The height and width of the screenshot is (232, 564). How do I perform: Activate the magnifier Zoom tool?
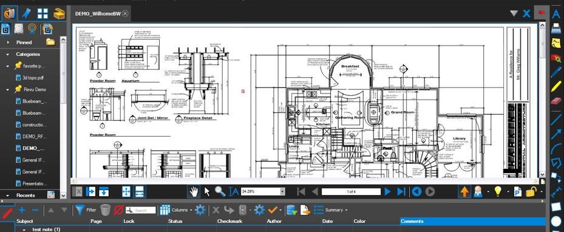click(220, 192)
